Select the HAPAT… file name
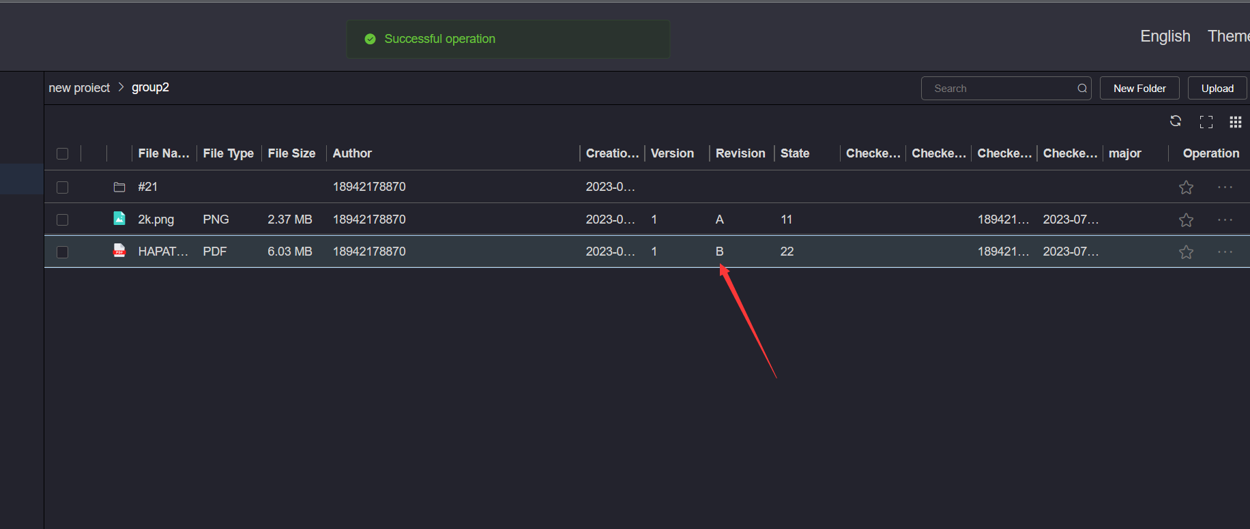This screenshot has height=529, width=1250. (163, 252)
